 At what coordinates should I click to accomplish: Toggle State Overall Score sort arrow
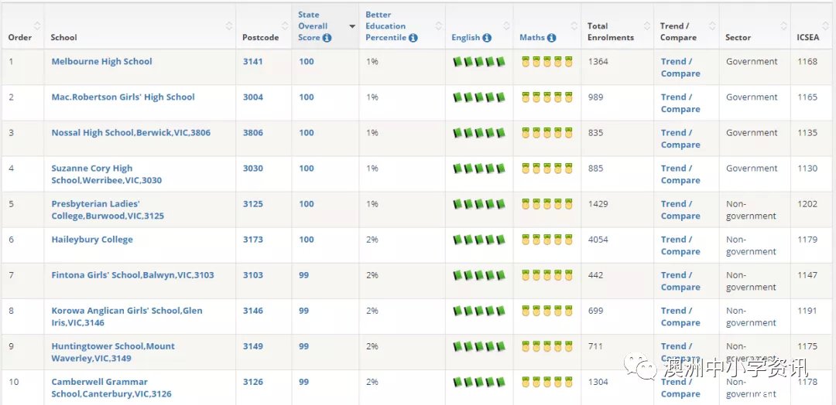pyautogui.click(x=352, y=26)
